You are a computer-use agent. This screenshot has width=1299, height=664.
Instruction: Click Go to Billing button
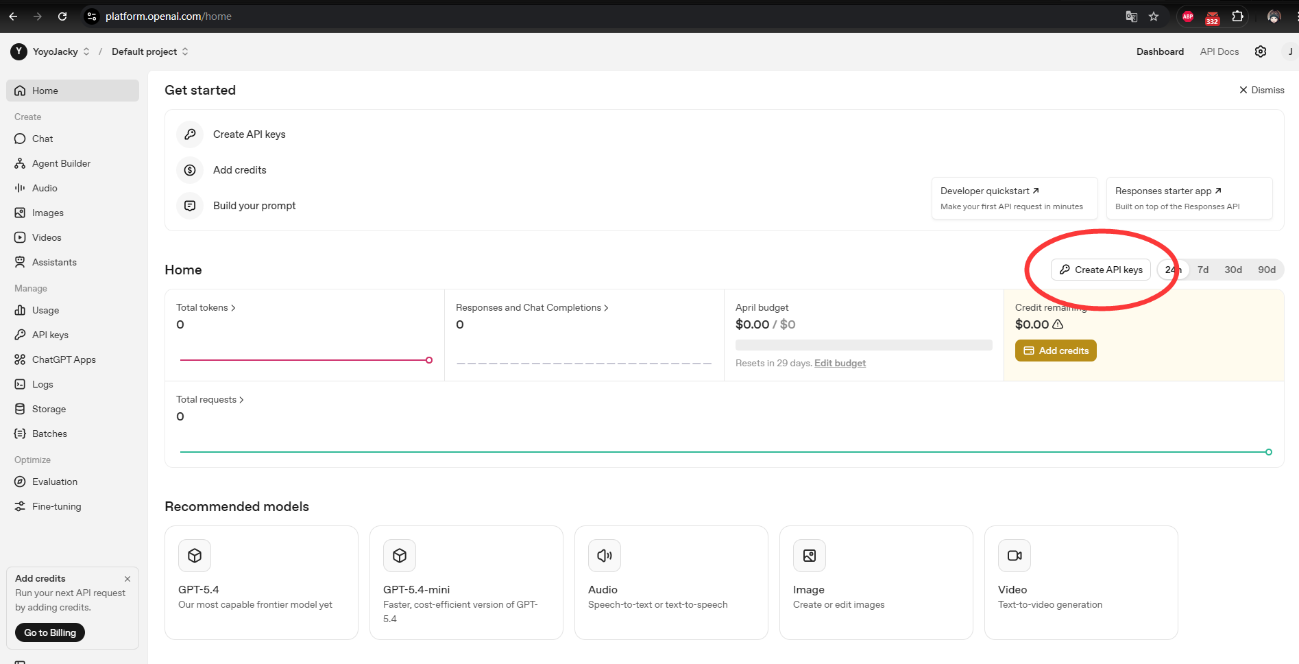tap(50, 632)
